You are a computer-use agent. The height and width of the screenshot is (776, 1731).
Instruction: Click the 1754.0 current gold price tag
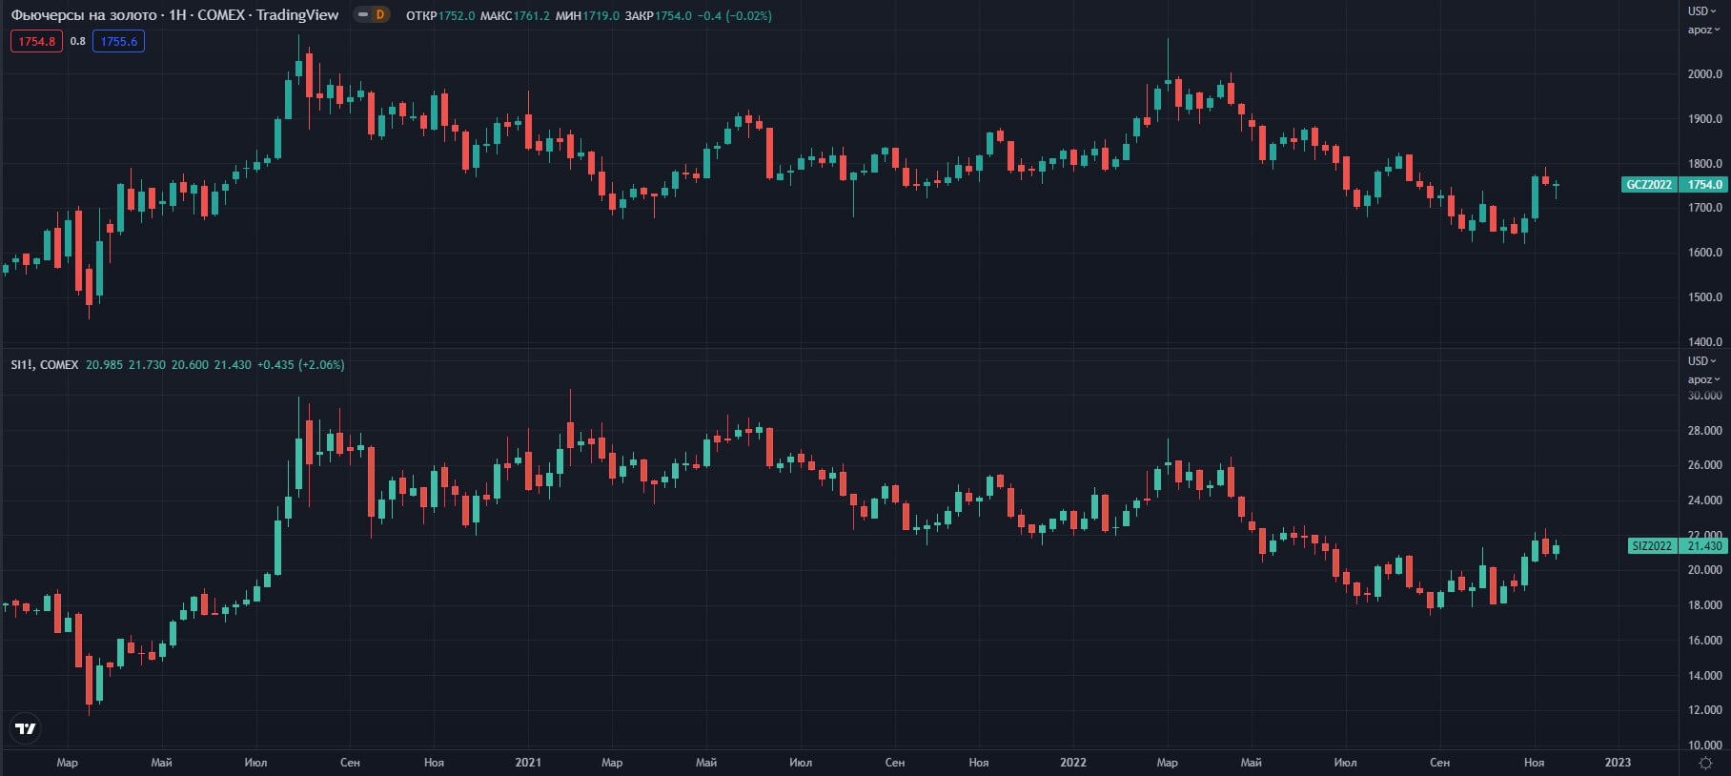point(1704,185)
